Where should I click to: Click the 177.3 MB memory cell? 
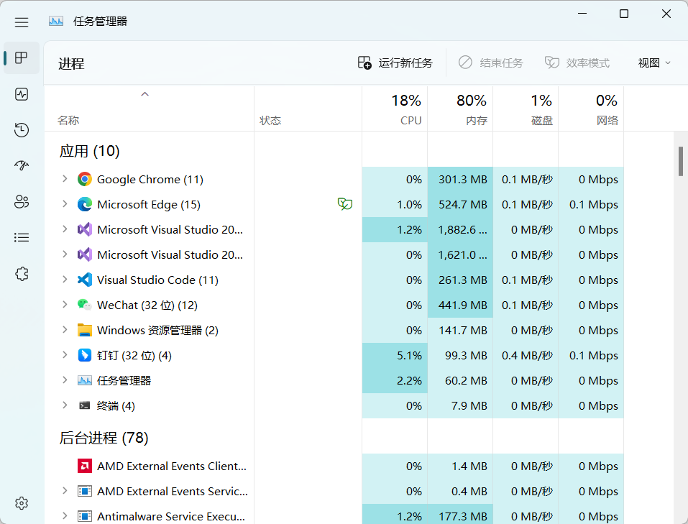(460, 516)
